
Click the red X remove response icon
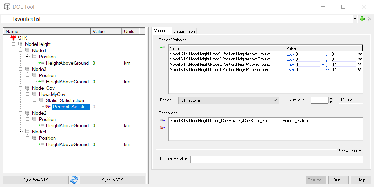(162, 128)
